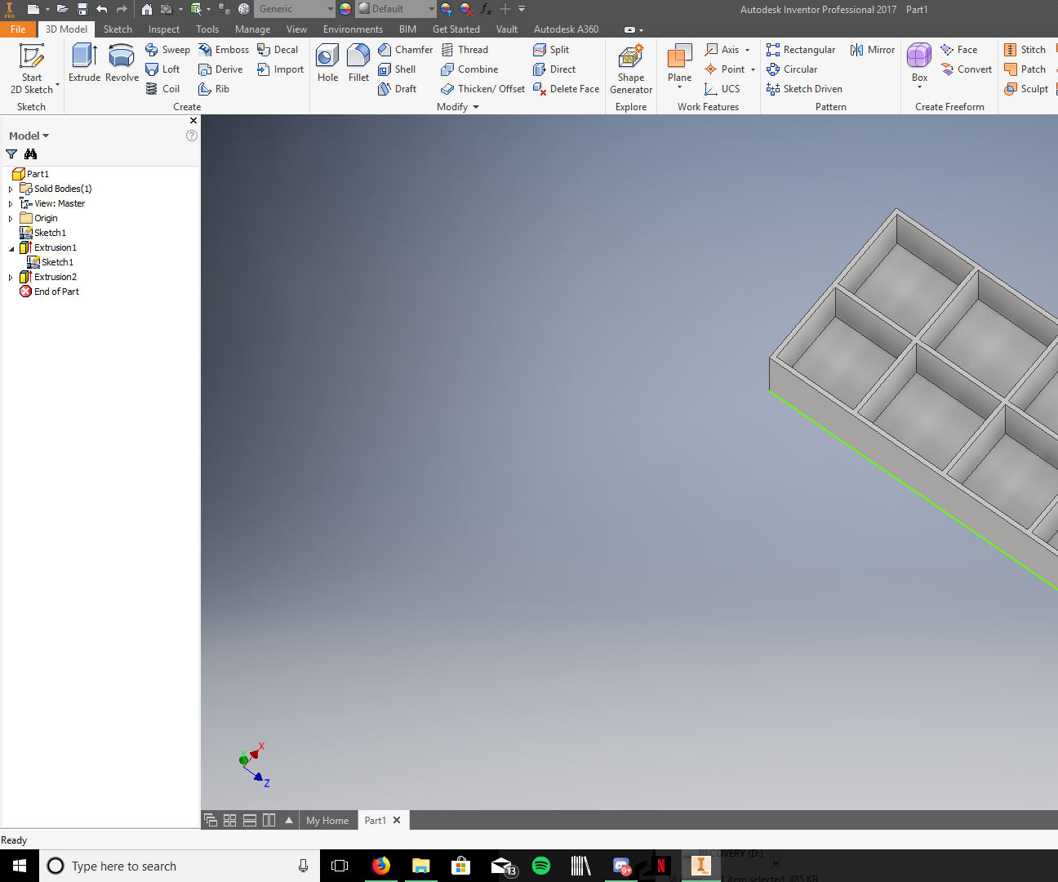
Task: Click the browser filter funnel icon
Action: point(11,154)
